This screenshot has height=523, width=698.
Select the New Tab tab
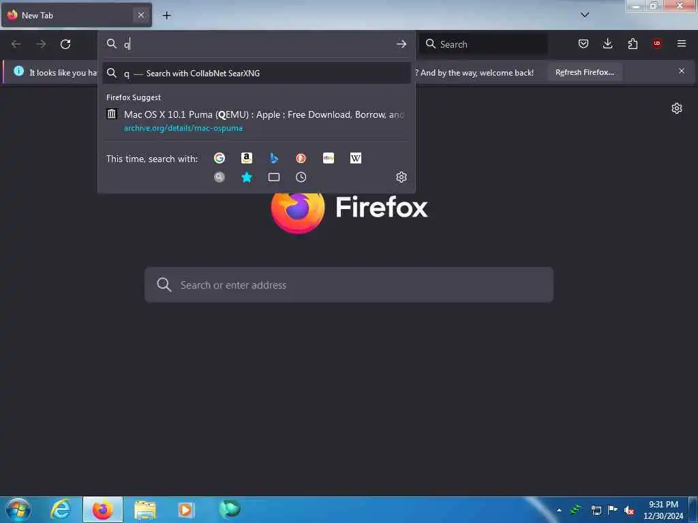pos(76,15)
